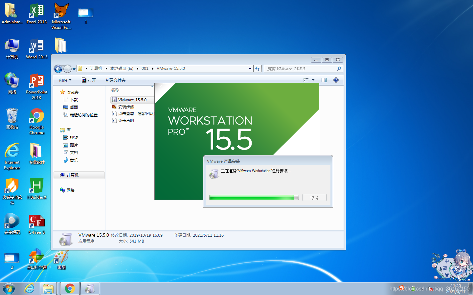Open the 计算机 desktop icon
The width and height of the screenshot is (473, 295).
(12, 49)
